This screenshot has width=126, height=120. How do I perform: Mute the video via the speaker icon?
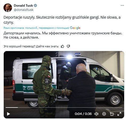pyautogui.click(x=96, y=114)
